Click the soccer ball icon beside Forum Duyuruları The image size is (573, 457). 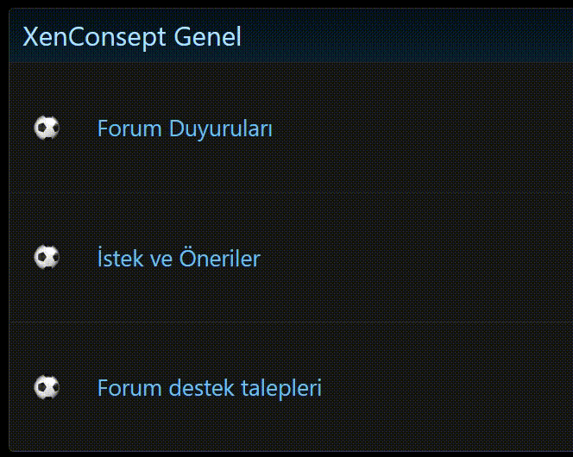[47, 128]
